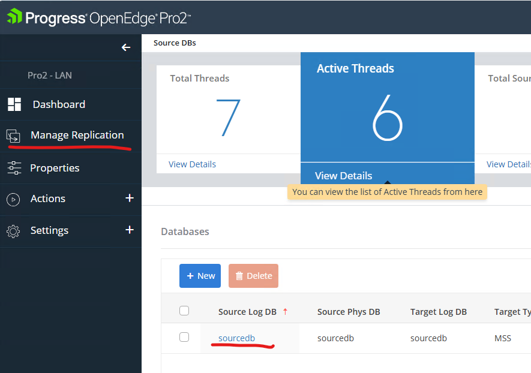Select the Dashboard grid icon

tap(14, 104)
